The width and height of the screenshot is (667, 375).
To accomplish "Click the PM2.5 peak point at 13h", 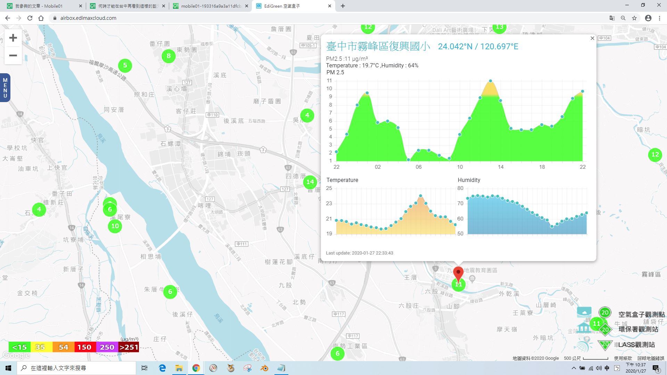I will (491, 81).
